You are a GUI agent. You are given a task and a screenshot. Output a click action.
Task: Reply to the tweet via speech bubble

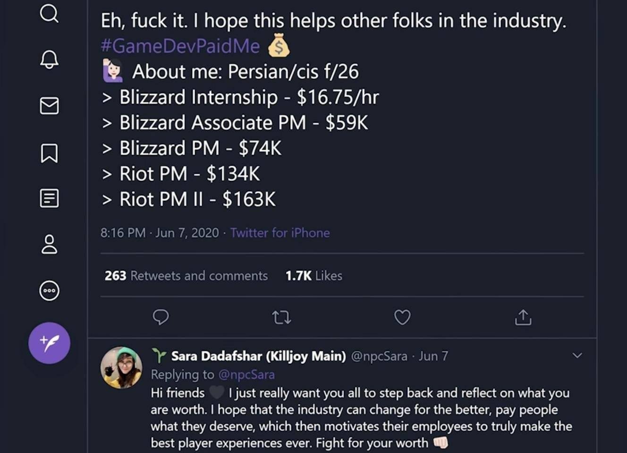[x=161, y=317]
